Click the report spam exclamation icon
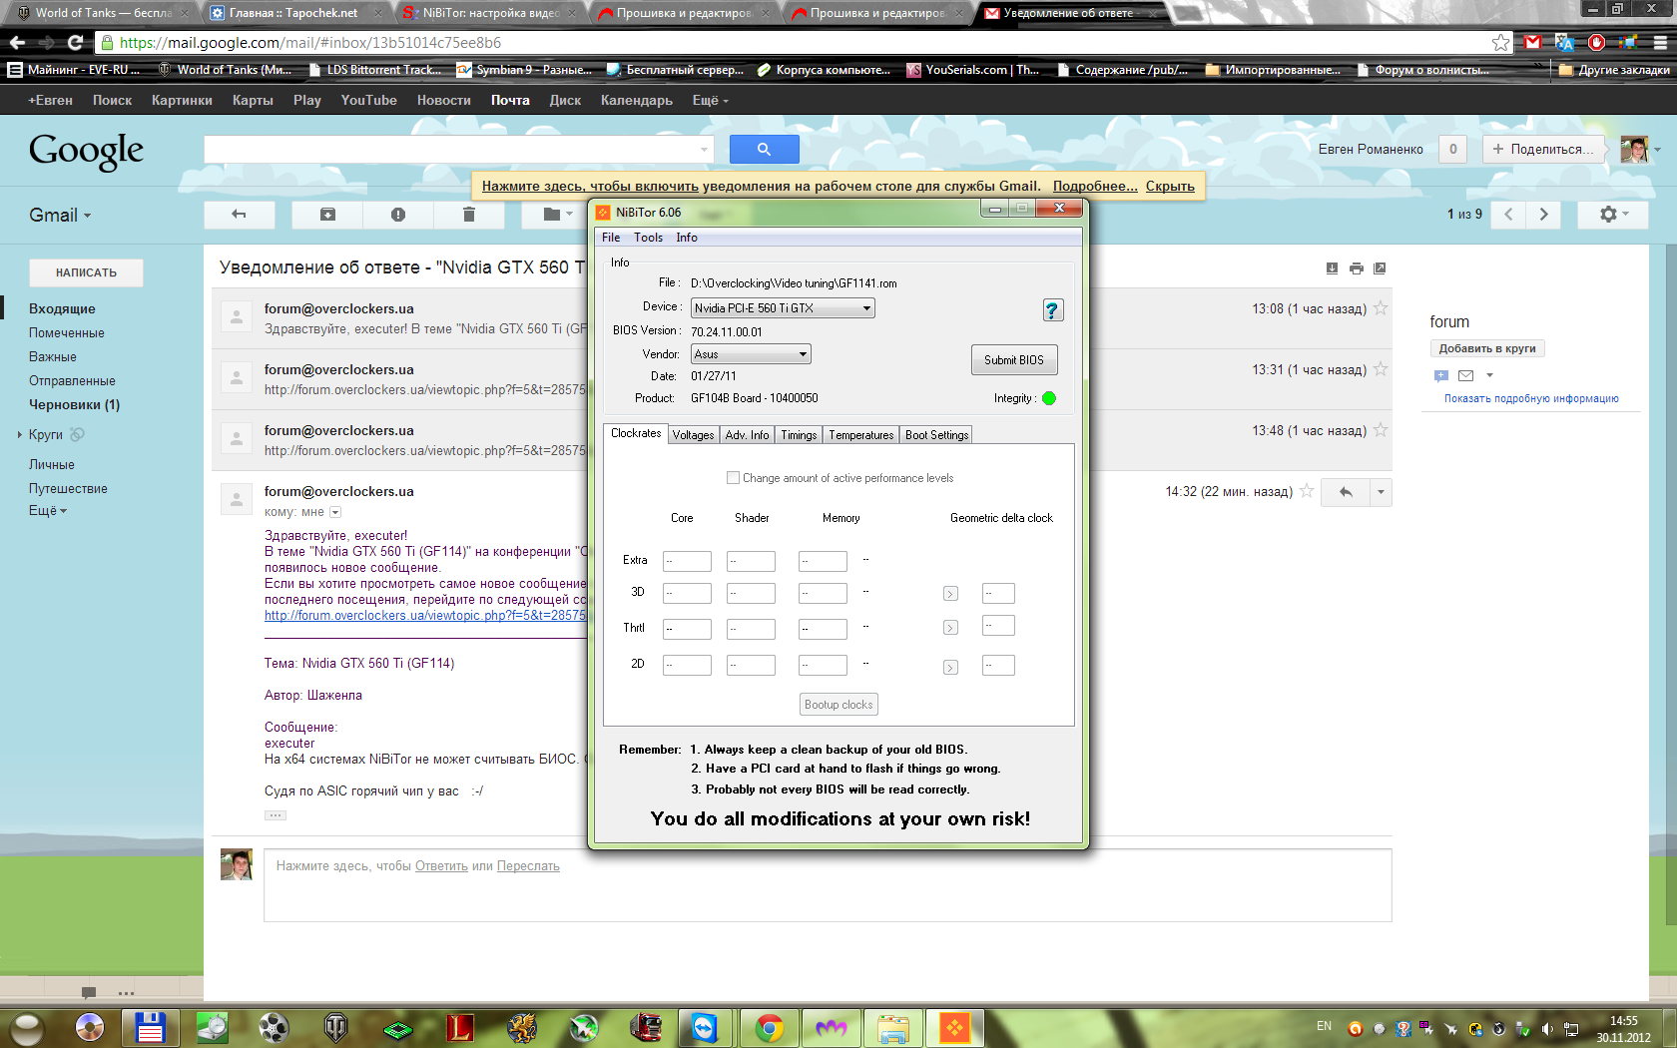This screenshot has height=1048, width=1677. click(x=398, y=215)
